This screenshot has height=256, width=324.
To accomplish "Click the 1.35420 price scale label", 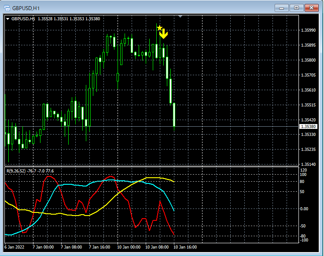I will [308, 120].
